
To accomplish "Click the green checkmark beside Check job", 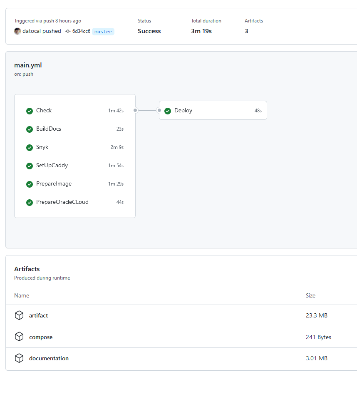I will click(x=30, y=111).
